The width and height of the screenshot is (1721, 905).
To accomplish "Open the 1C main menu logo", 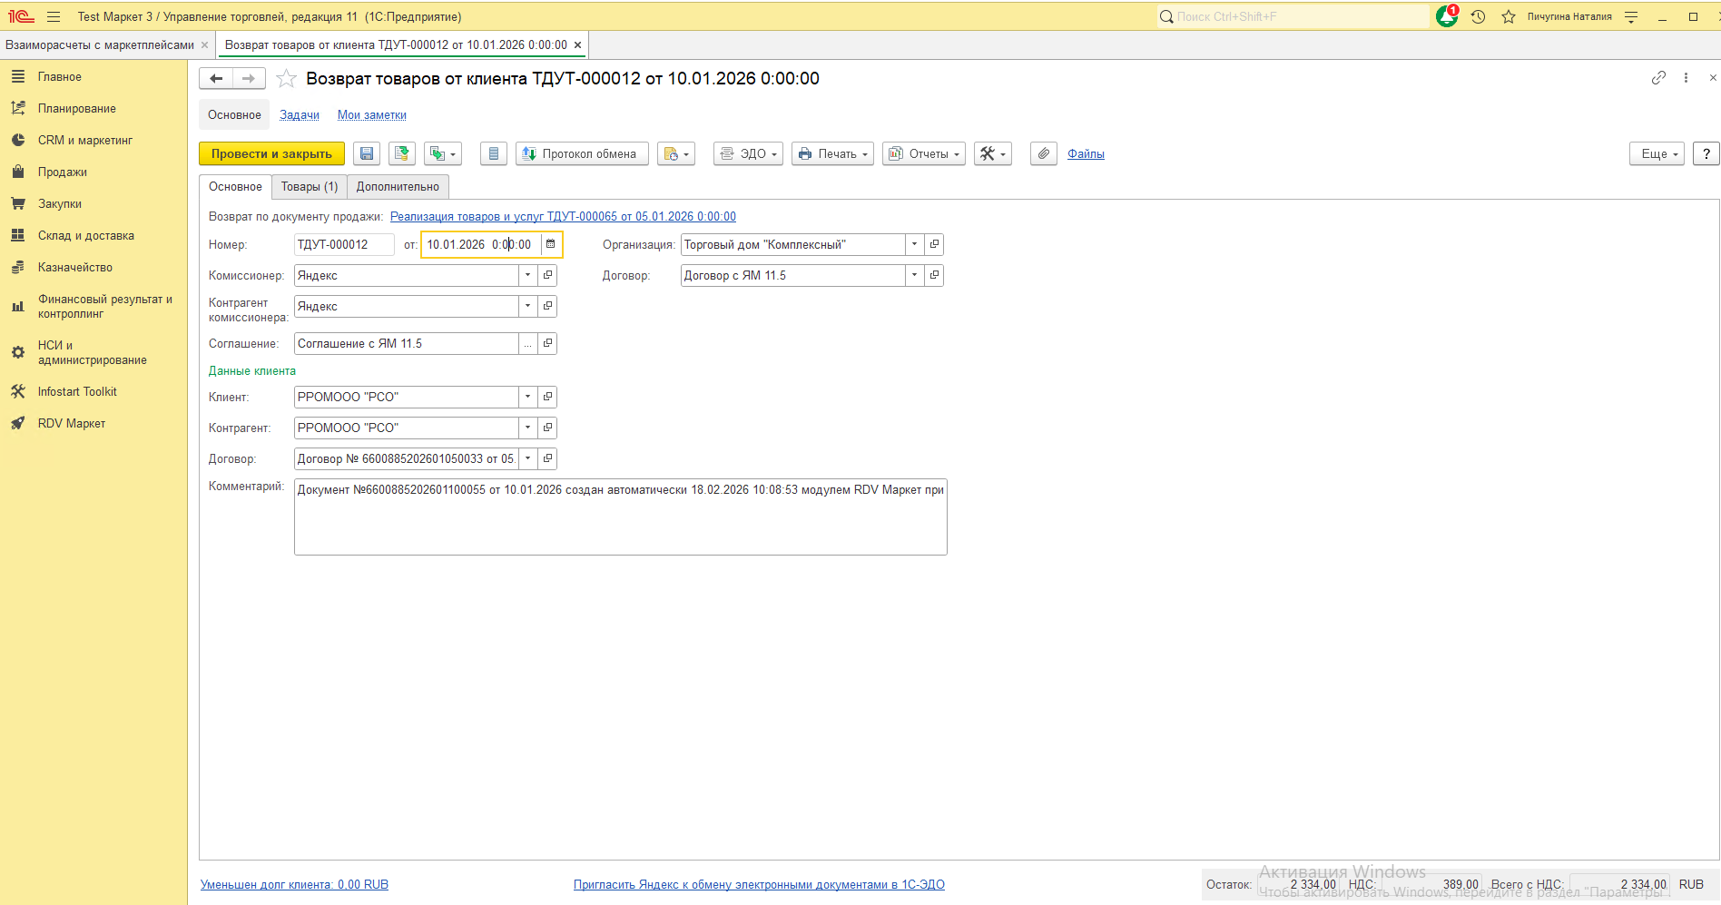I will (21, 16).
